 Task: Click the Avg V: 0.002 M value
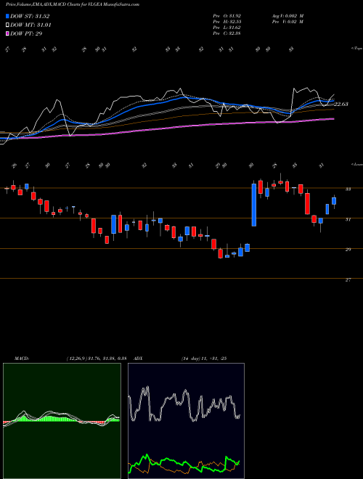287,16
